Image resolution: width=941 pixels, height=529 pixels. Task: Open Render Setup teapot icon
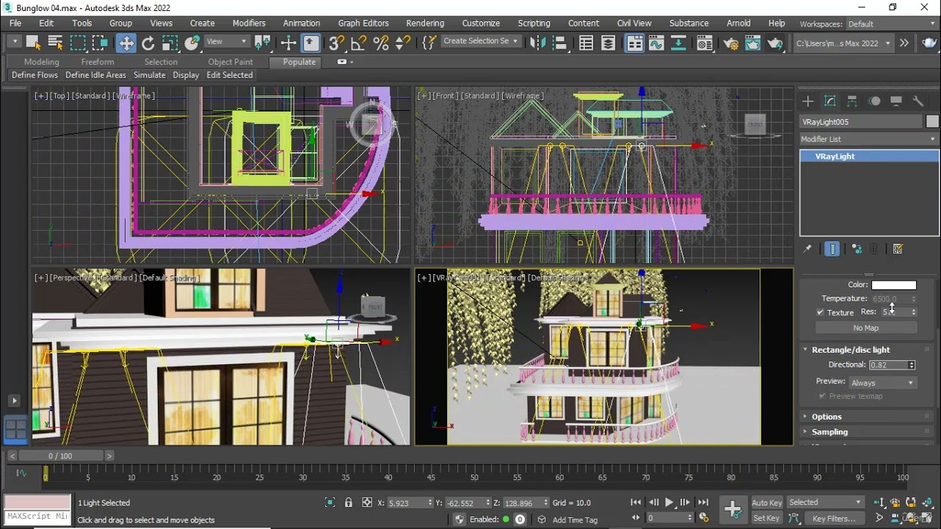pyautogui.click(x=731, y=43)
